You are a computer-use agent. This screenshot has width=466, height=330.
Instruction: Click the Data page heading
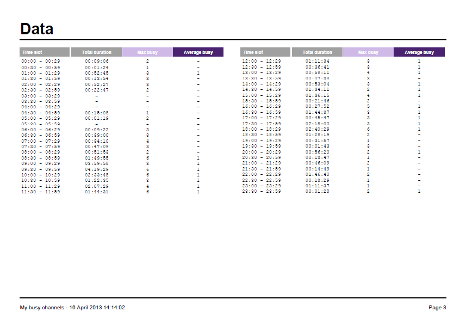37,29
